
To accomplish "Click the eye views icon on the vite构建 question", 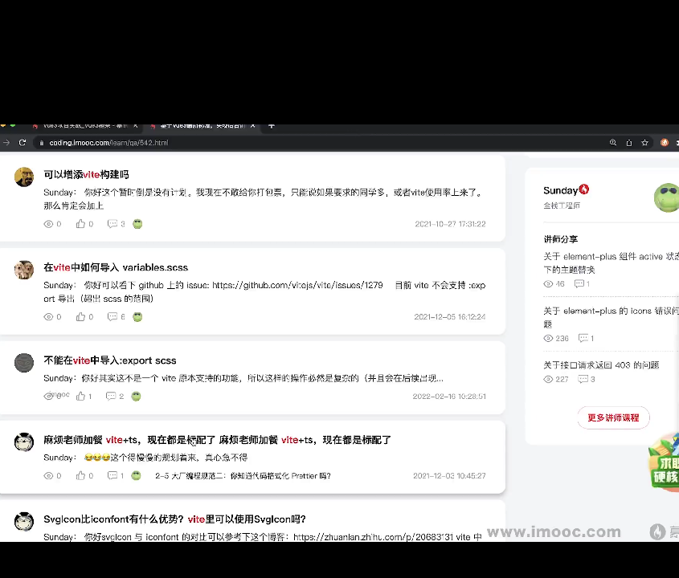I will (x=48, y=224).
